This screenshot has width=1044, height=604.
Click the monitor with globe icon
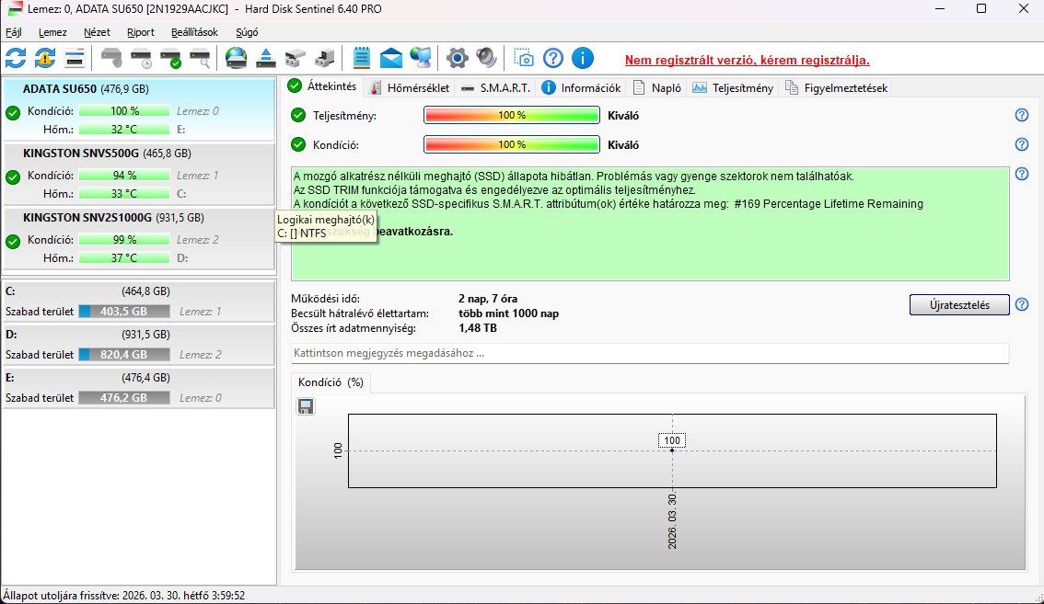[420, 59]
